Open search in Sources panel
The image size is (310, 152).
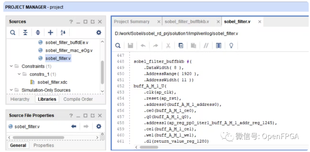[13, 33]
